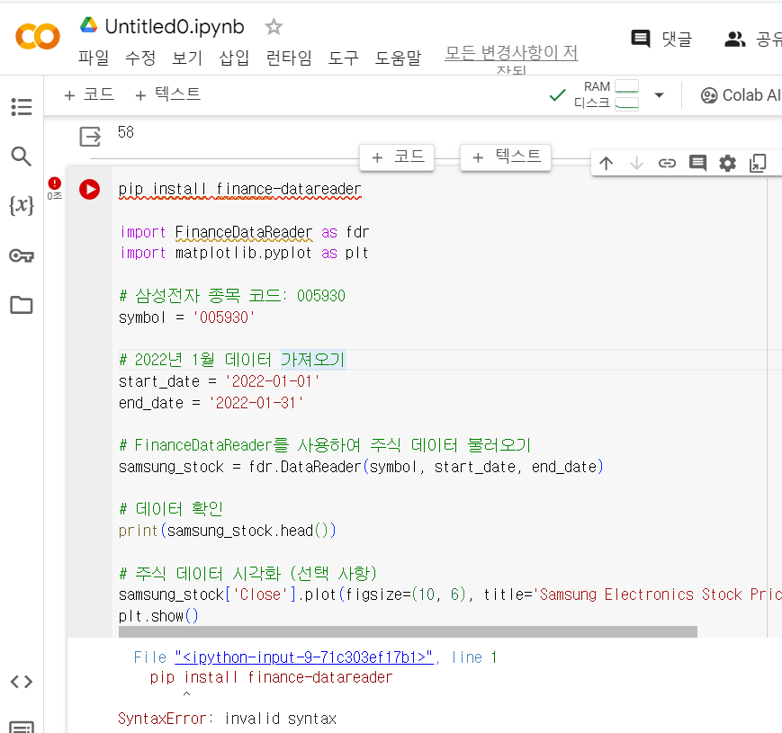The image size is (782, 733).
Task: Add comment on cell icon
Action: (697, 163)
